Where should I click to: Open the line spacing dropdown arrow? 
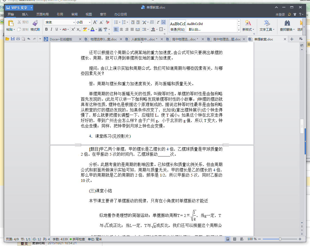pyautogui.click(x=148, y=29)
